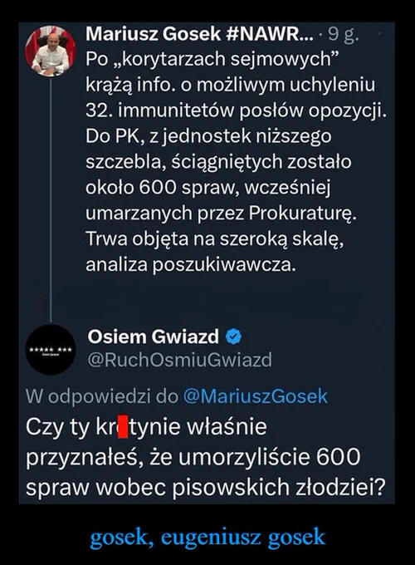Click the stars logo inside the black avatar

[51, 351]
